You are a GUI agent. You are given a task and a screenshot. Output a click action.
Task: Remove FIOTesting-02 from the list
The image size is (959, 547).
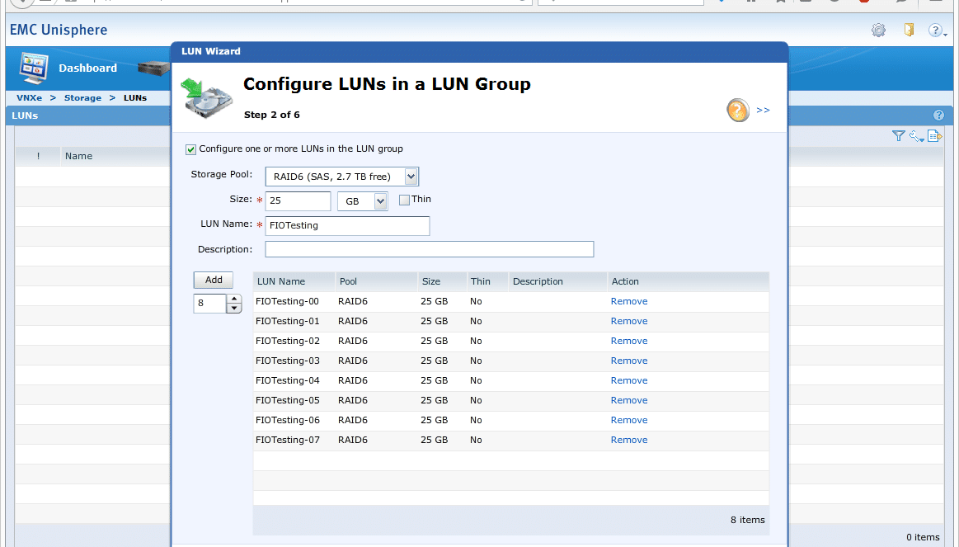(628, 341)
